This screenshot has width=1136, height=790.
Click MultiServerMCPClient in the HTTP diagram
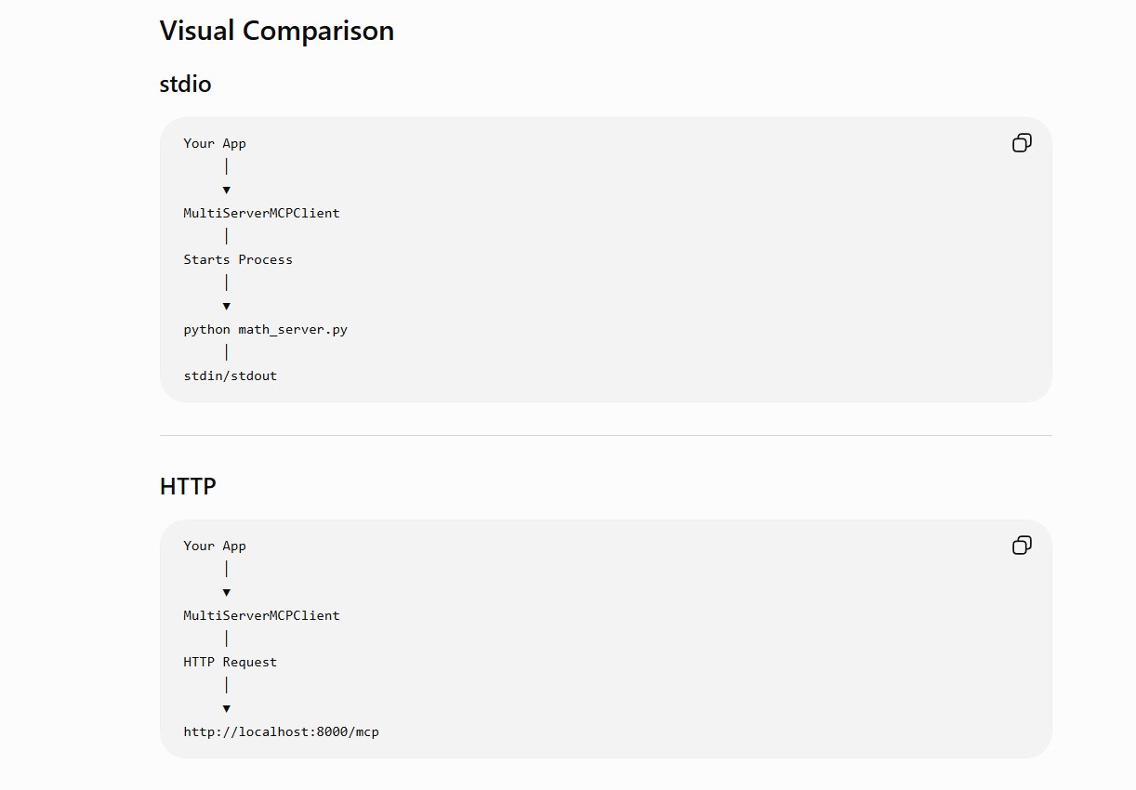[x=261, y=615]
